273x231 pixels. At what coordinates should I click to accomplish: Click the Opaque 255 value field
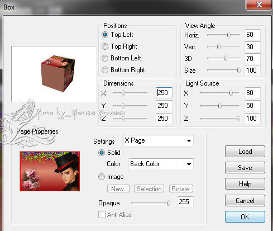point(185,202)
